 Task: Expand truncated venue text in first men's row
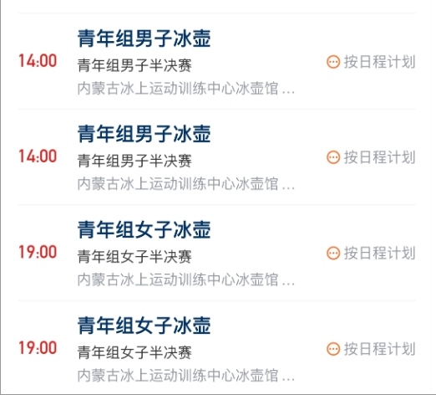point(186,89)
